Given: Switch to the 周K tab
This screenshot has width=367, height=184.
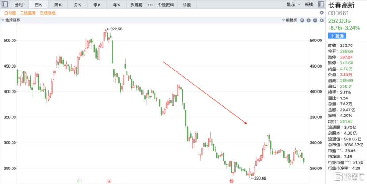Looking at the screenshot, I should (x=58, y=4).
